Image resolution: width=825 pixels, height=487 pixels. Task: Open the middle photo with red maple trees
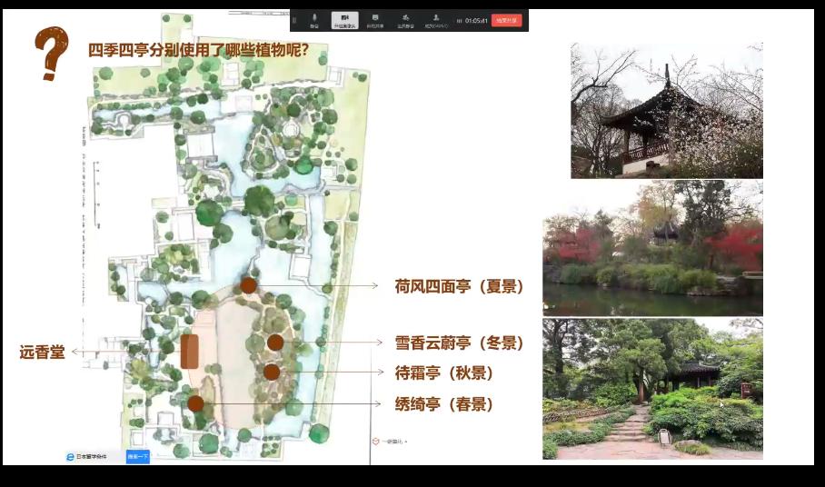tap(652, 248)
